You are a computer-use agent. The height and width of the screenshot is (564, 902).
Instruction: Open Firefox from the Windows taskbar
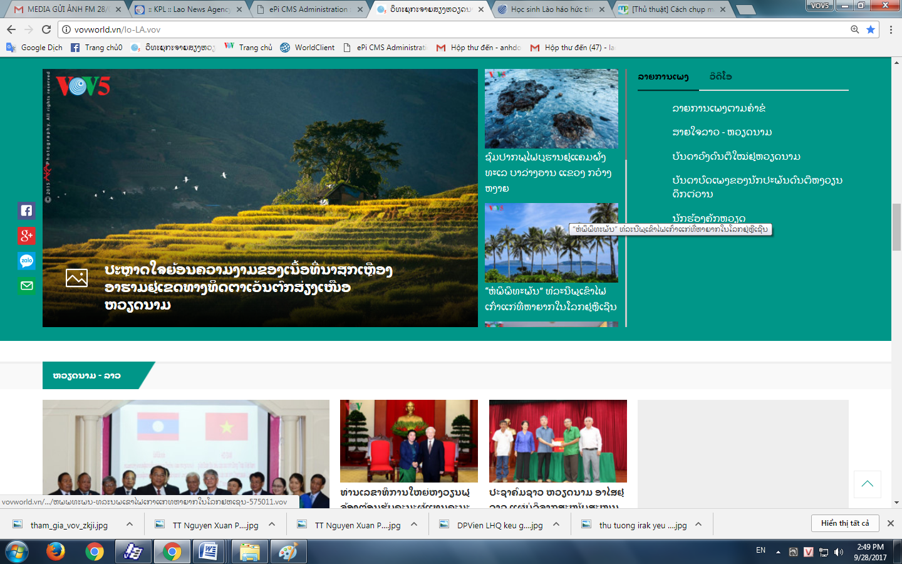coord(56,551)
